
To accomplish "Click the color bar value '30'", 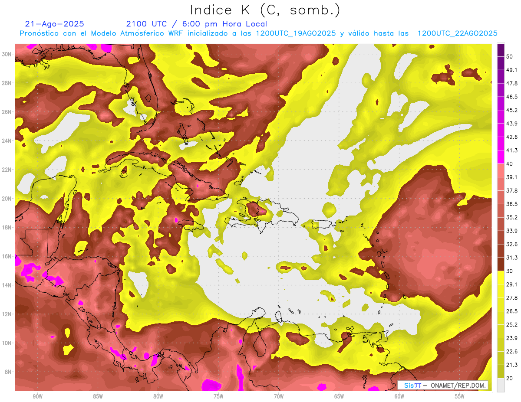I will (x=510, y=271).
